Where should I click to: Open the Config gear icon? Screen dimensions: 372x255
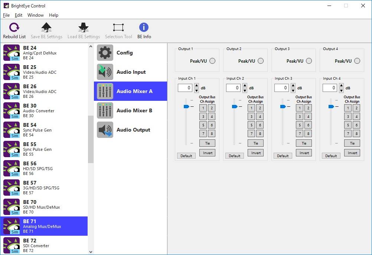[x=105, y=53]
